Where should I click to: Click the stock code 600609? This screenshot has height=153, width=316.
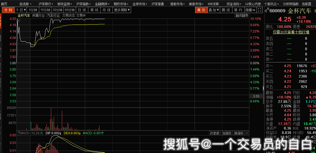[277, 11]
